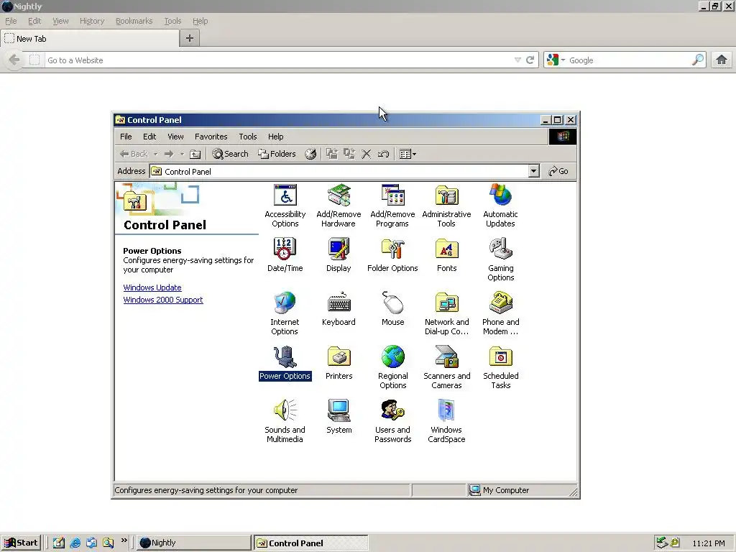Open Accessibility Options icon
The height and width of the screenshot is (552, 736).
(285, 195)
